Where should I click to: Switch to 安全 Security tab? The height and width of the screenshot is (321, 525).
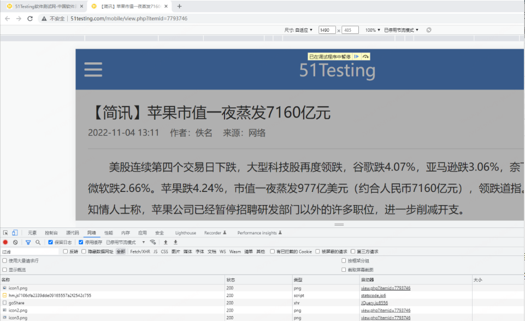coord(160,232)
